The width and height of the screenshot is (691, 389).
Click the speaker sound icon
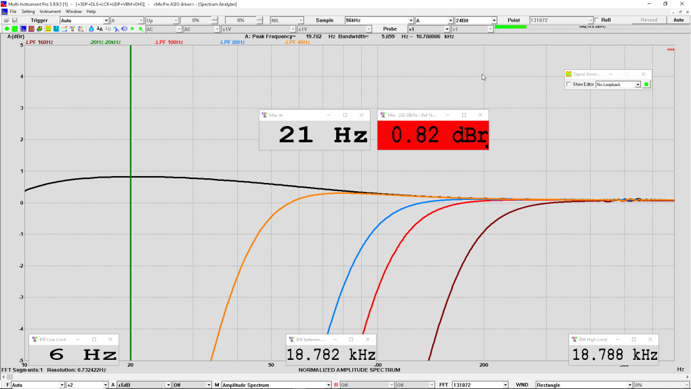[x=124, y=29]
